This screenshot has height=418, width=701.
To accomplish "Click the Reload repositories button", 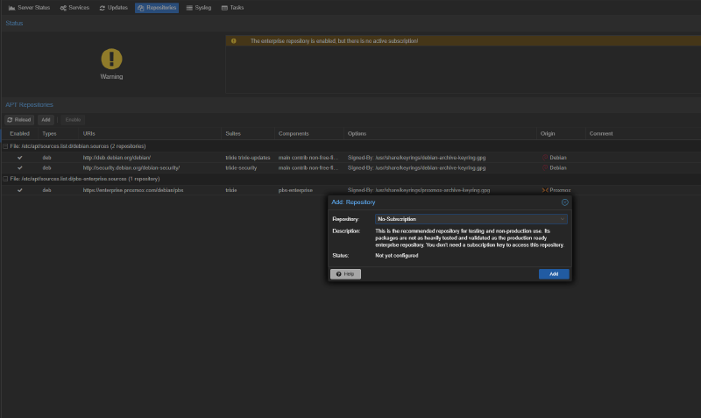I will 19,120.
